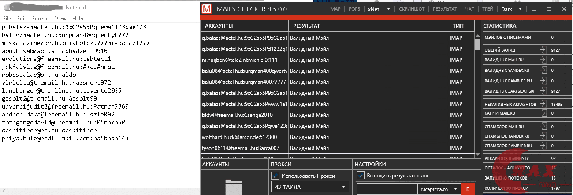Select the IMAP protocol tab
Screen dimensions: 573x195
click(335, 9)
